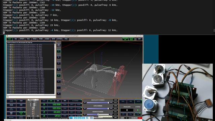Select the MDI mode button
This screenshot has width=215, height=121.
[131, 102]
